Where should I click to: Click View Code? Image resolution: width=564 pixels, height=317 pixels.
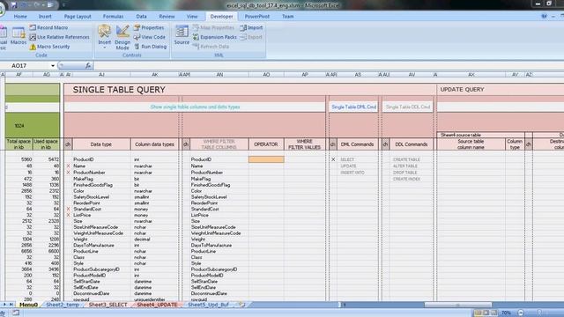[x=150, y=37]
